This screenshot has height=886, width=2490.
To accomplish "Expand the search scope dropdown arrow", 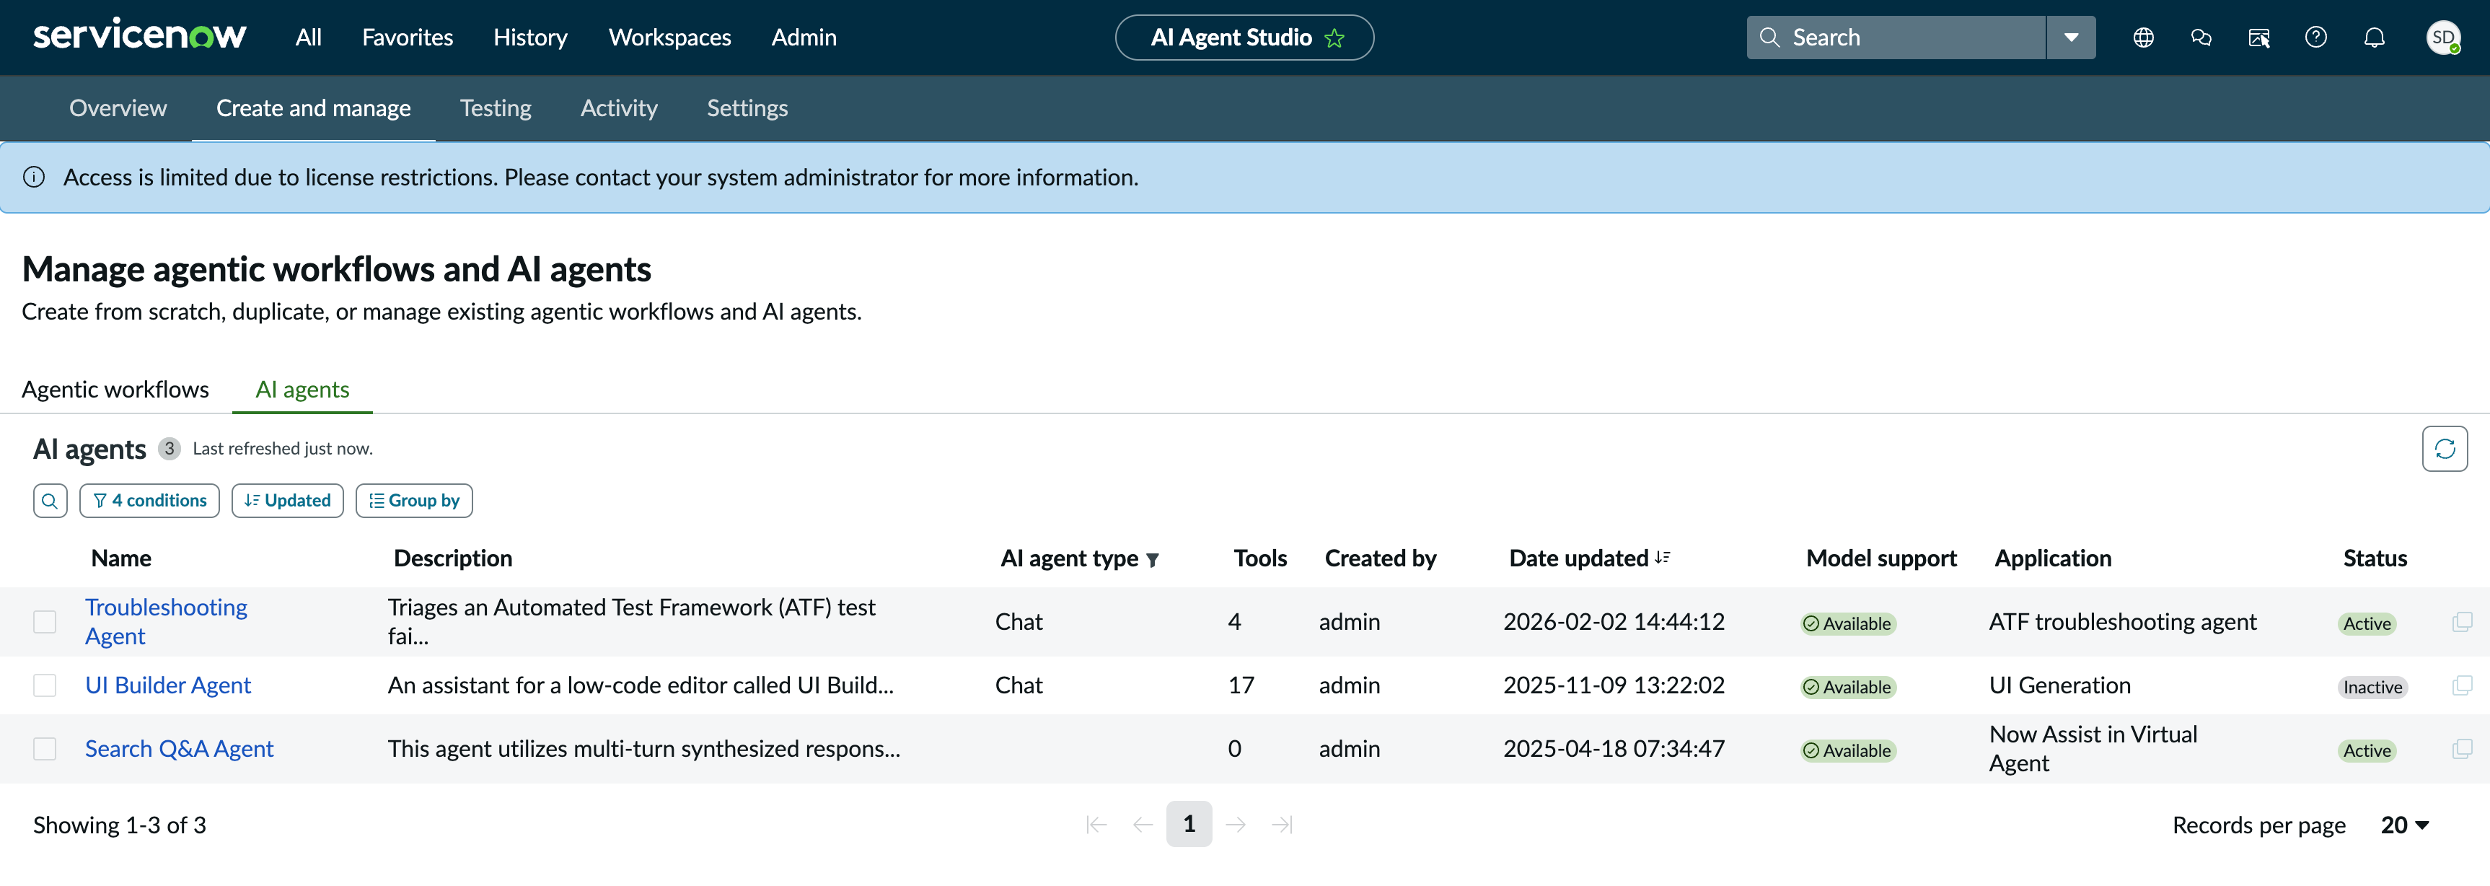I will point(2070,38).
